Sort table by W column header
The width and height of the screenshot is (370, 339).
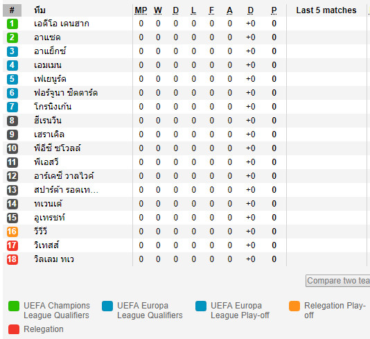pyautogui.click(x=158, y=10)
